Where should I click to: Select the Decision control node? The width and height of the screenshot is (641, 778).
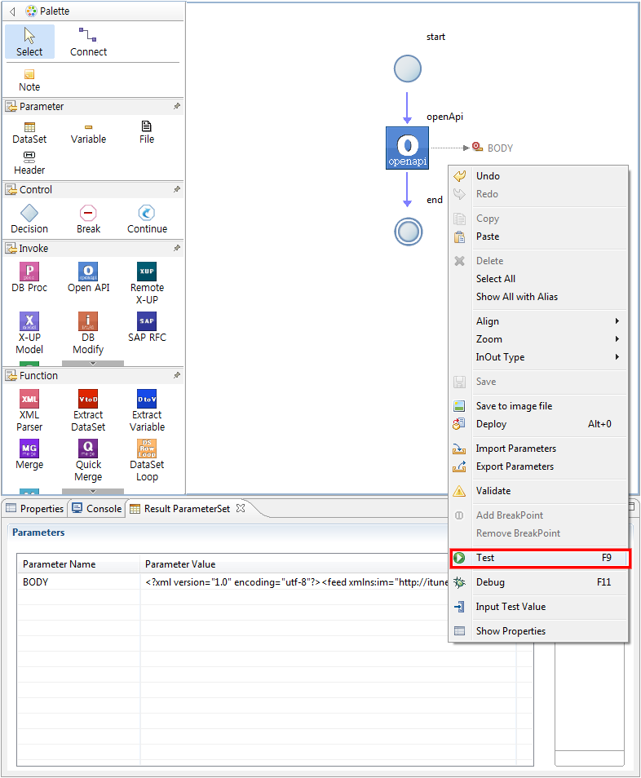click(x=29, y=219)
